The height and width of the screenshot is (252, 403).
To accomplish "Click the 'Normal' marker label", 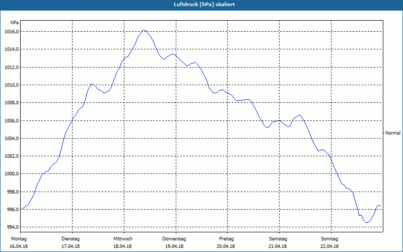I will 393,133.
